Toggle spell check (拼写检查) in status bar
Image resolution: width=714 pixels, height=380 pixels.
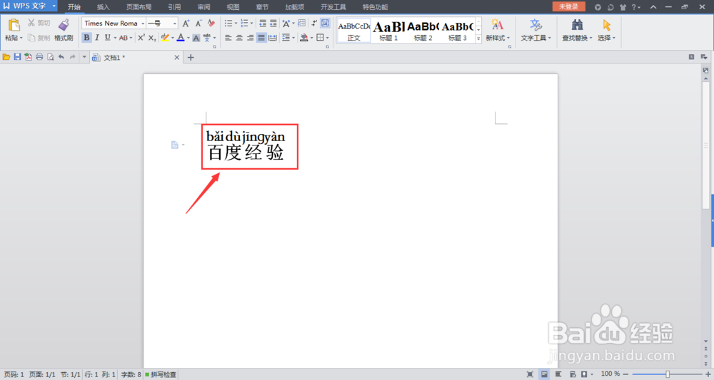pyautogui.click(x=161, y=374)
